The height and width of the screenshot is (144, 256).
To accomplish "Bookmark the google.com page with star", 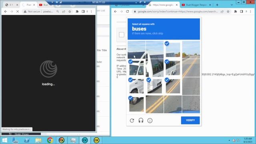I will (228, 12).
